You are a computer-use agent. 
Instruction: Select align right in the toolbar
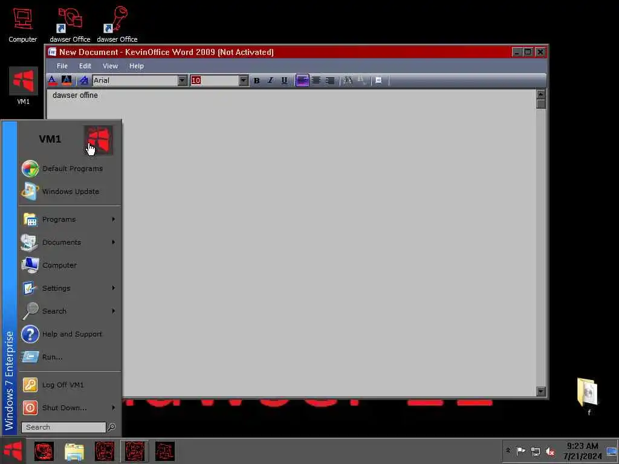coord(330,80)
